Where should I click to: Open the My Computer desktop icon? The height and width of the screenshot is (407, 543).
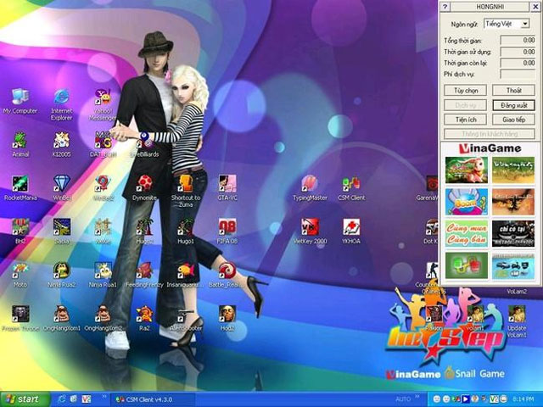pos(20,102)
